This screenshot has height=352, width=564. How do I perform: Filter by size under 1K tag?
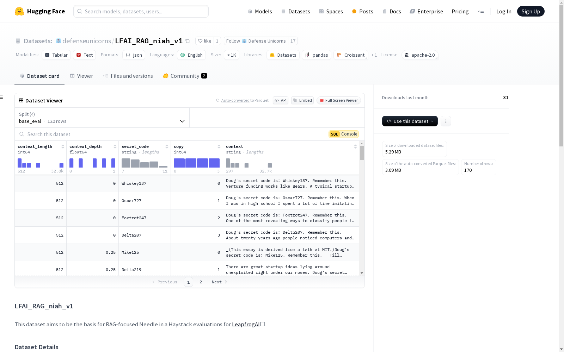coord(232,55)
